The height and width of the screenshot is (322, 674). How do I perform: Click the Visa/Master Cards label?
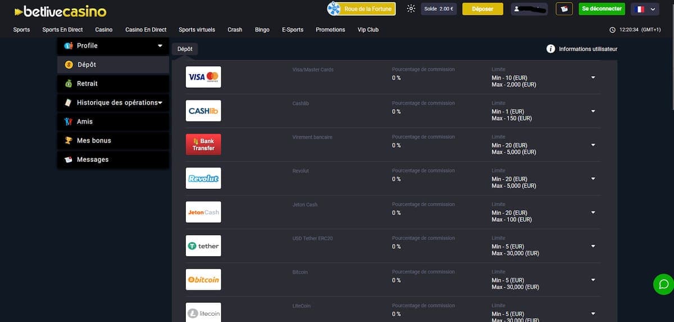[313, 70]
